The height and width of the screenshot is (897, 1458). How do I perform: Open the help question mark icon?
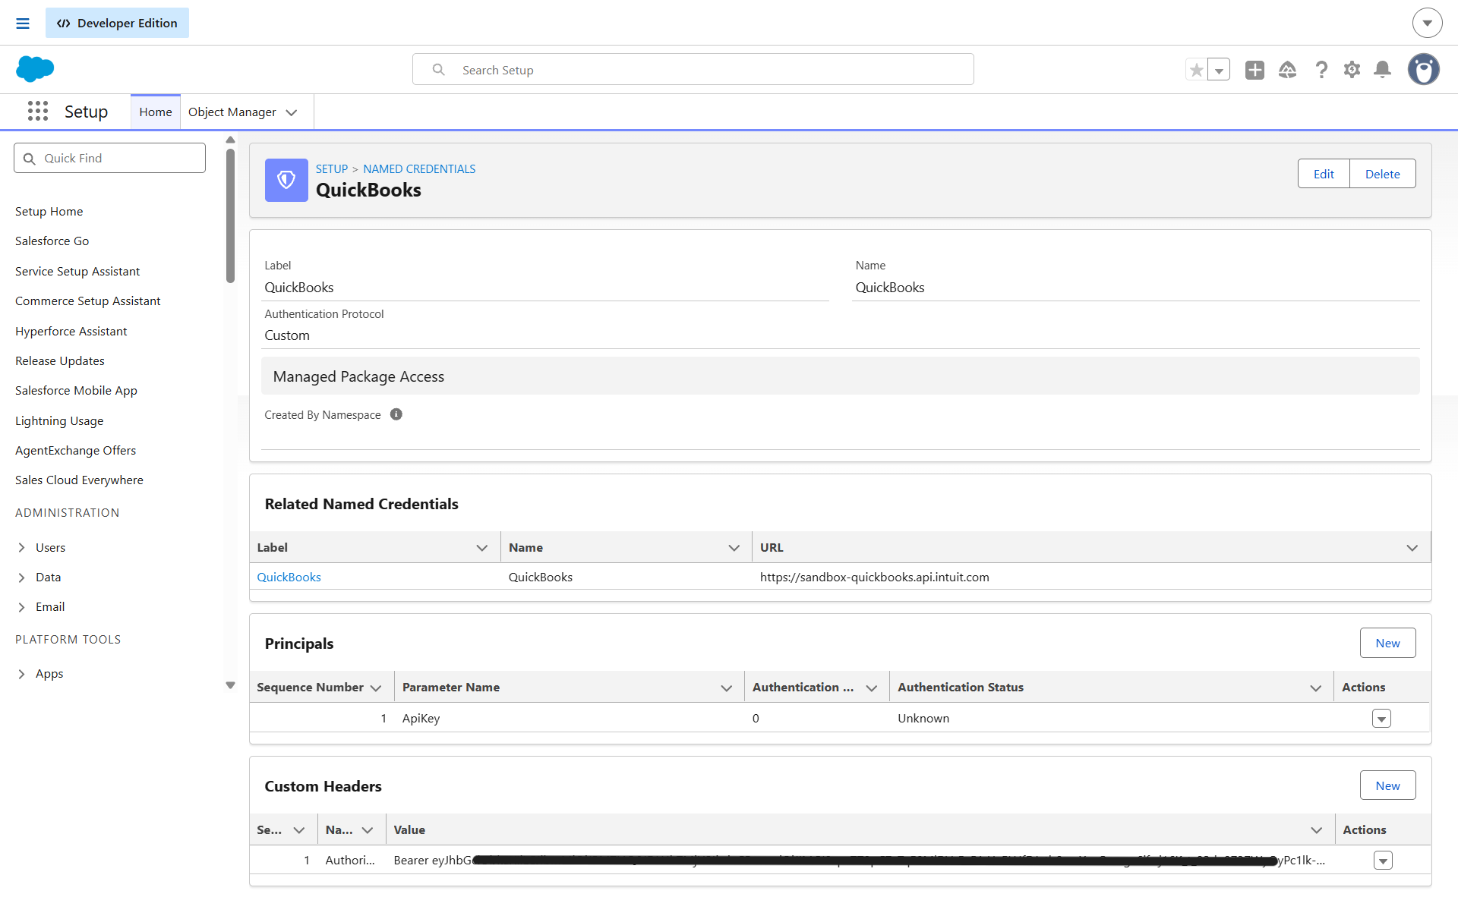click(1321, 70)
